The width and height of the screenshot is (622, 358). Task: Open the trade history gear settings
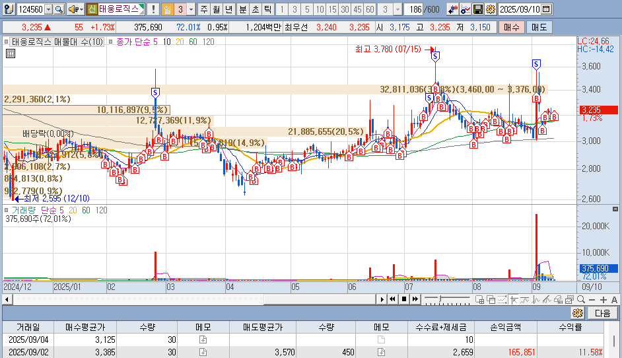pos(578,313)
